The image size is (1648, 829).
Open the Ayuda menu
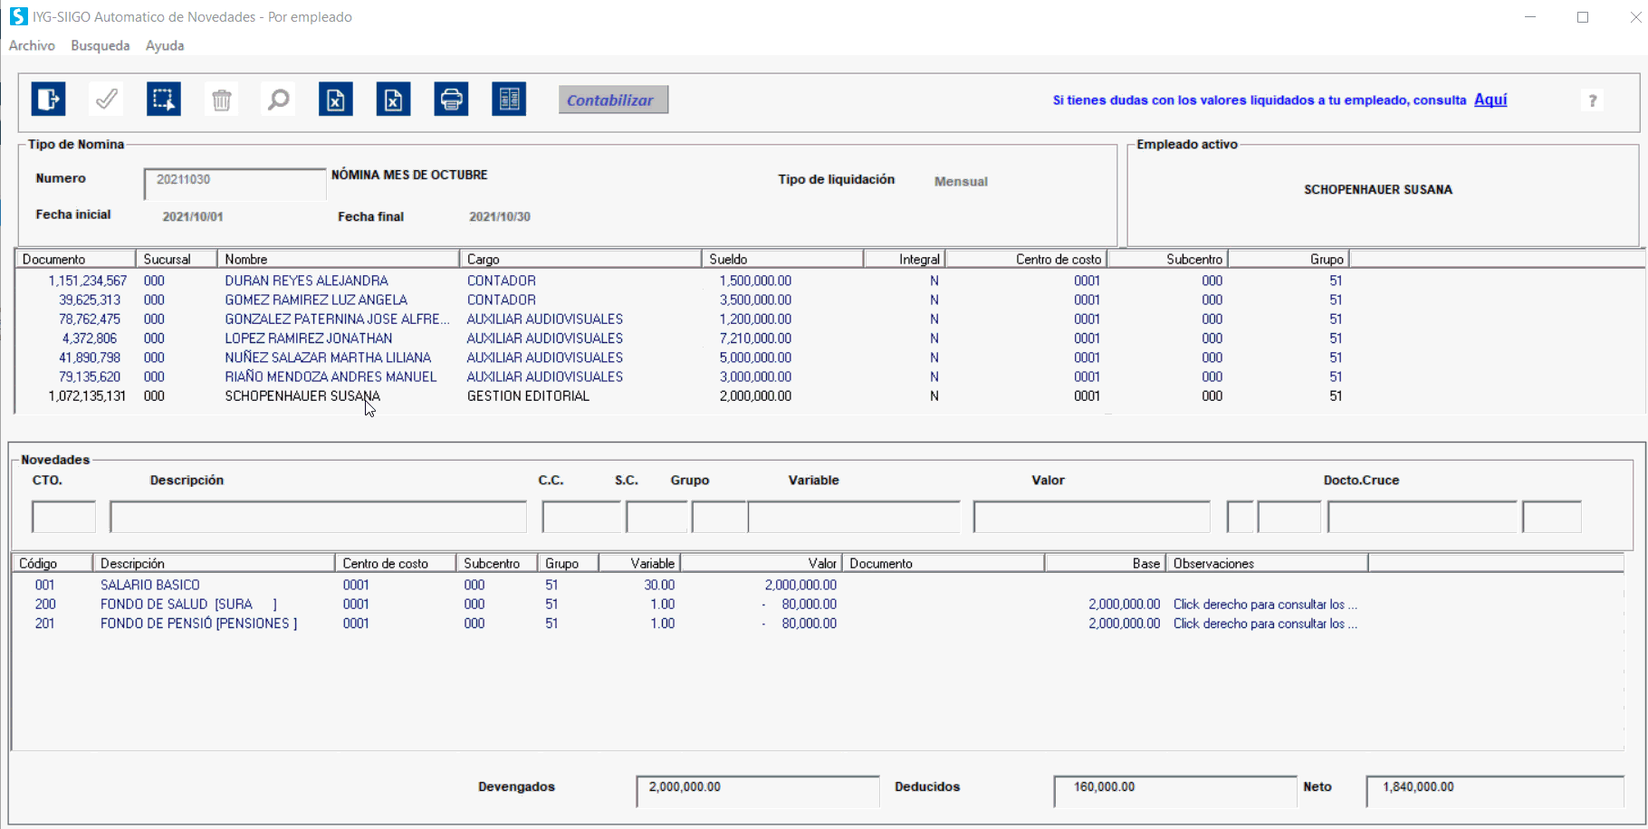point(165,45)
